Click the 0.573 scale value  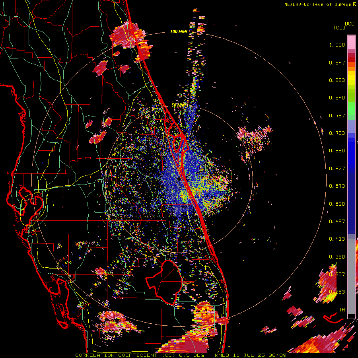click(337, 186)
